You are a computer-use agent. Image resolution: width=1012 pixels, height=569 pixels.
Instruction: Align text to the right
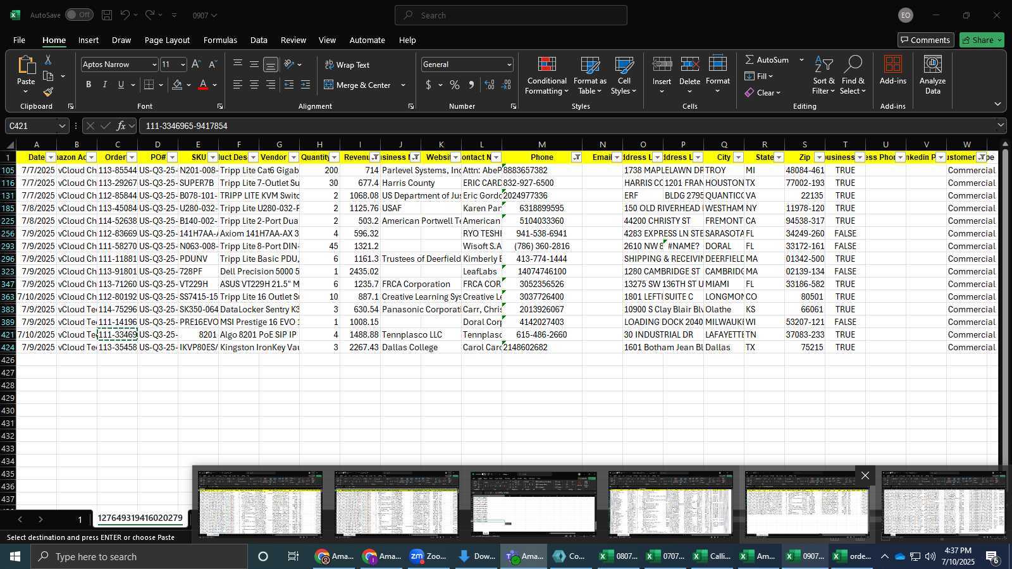tap(271, 85)
